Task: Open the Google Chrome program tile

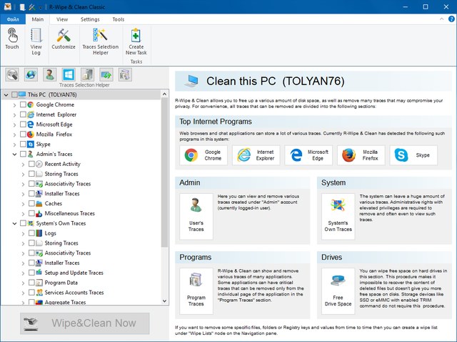Action: (203, 155)
